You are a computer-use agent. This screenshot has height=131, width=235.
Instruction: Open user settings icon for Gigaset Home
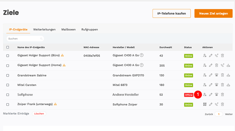pyautogui.click(x=205, y=65)
